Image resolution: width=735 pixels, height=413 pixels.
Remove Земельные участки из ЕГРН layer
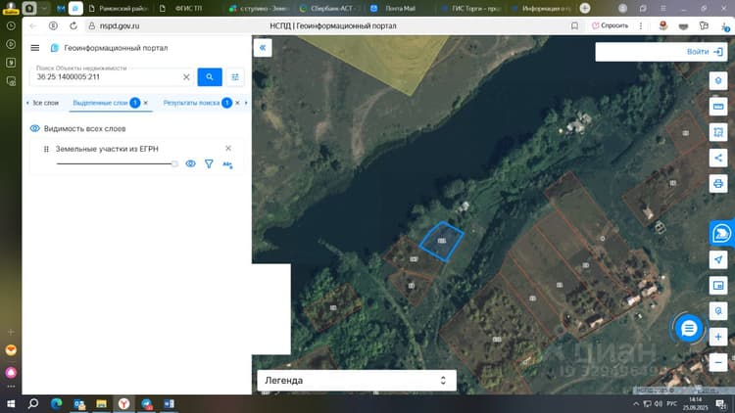(x=228, y=149)
